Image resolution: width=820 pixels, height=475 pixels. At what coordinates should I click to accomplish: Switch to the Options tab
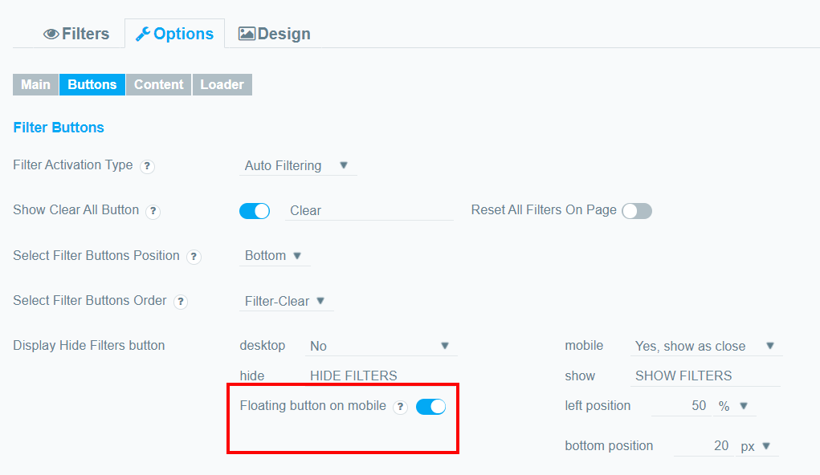[x=174, y=34]
